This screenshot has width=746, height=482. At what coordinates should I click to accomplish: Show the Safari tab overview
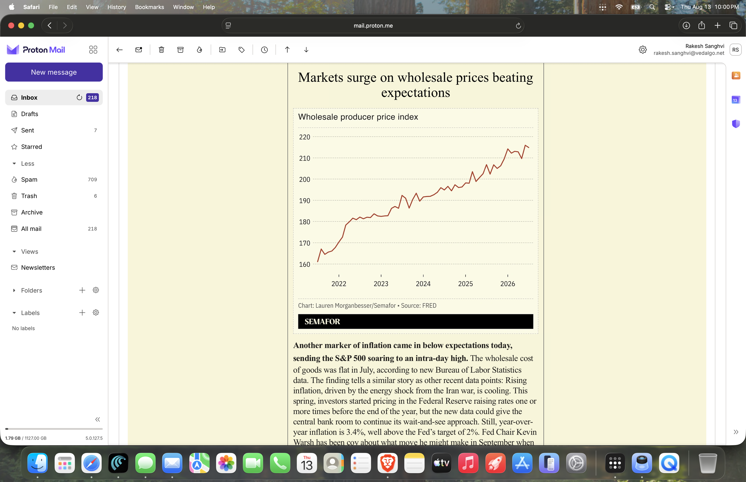click(733, 26)
